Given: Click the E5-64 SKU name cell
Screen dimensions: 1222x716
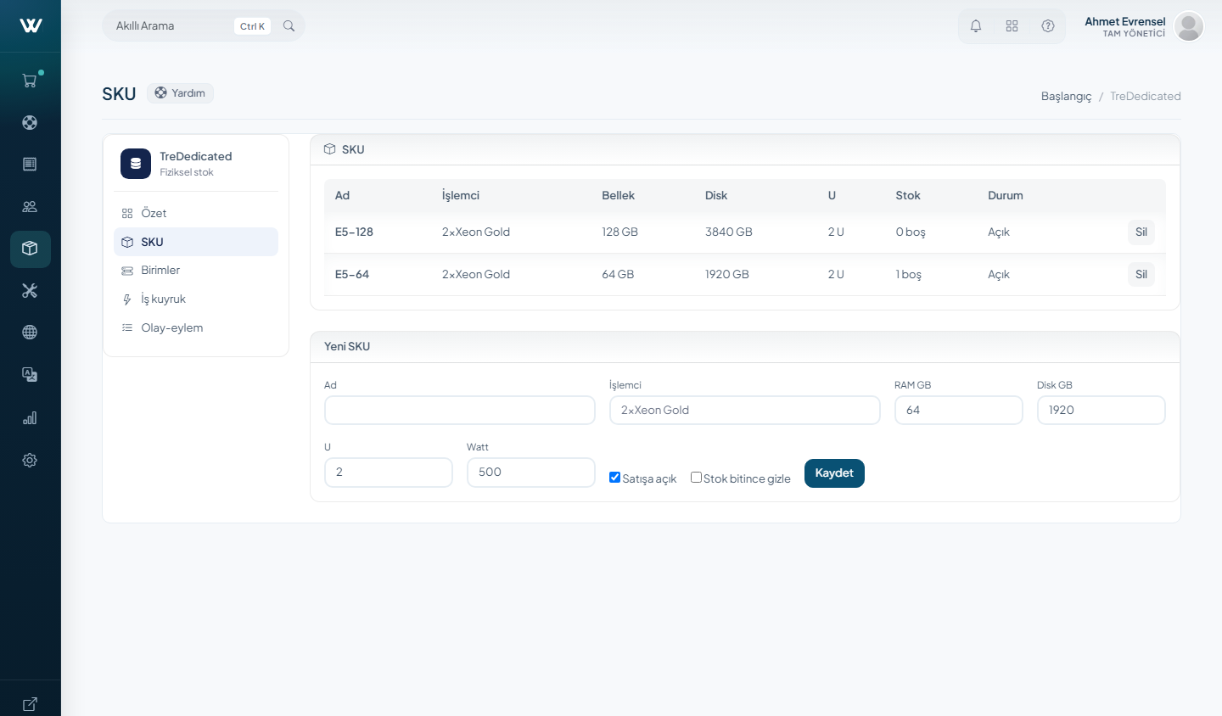Looking at the screenshot, I should [352, 274].
